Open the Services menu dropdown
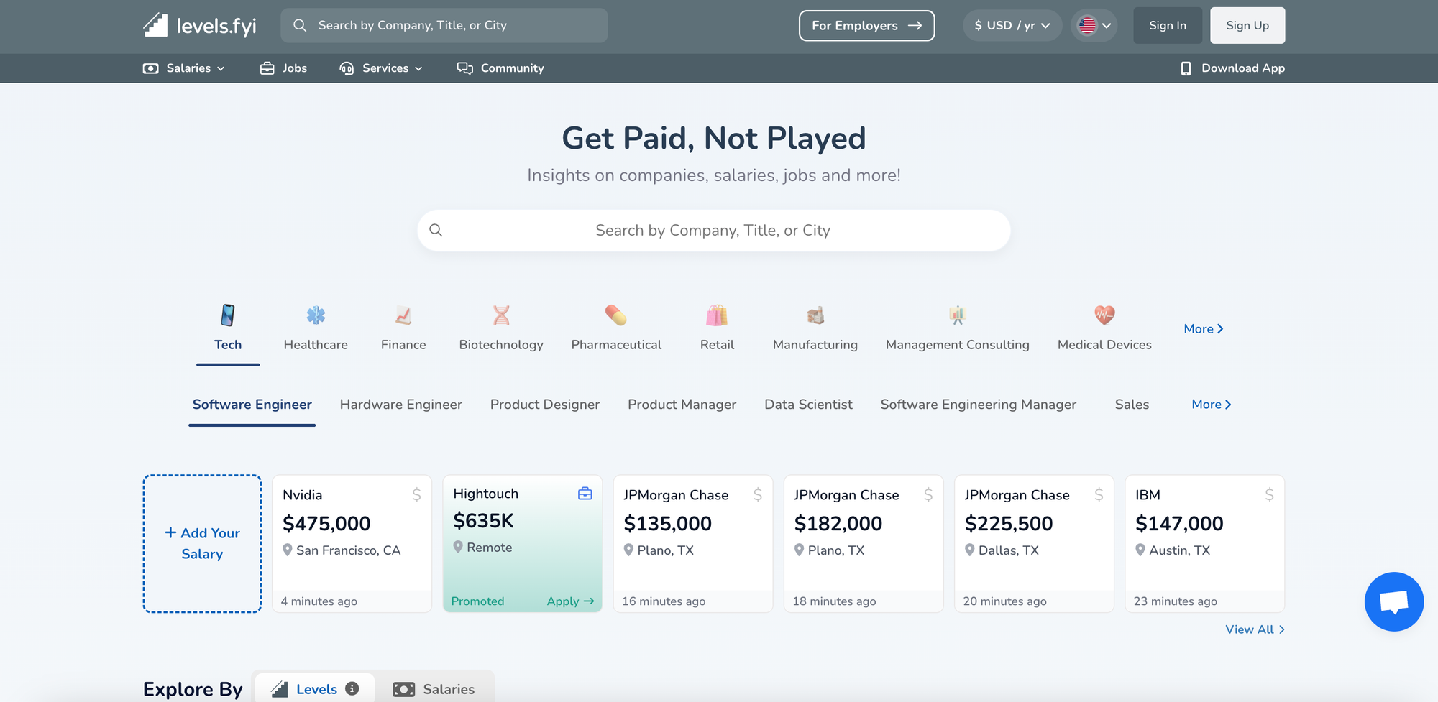The width and height of the screenshot is (1438, 702). 381,68
